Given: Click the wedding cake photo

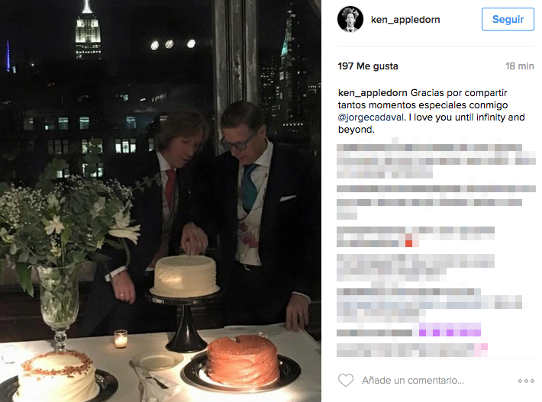Looking at the screenshot, I should click(x=161, y=201).
